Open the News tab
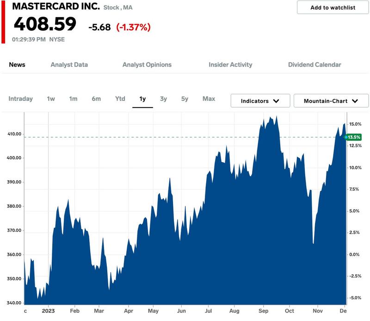The image size is (370, 321). coord(17,65)
